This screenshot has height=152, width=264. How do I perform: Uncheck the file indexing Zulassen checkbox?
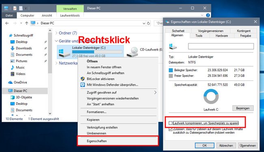(171, 129)
